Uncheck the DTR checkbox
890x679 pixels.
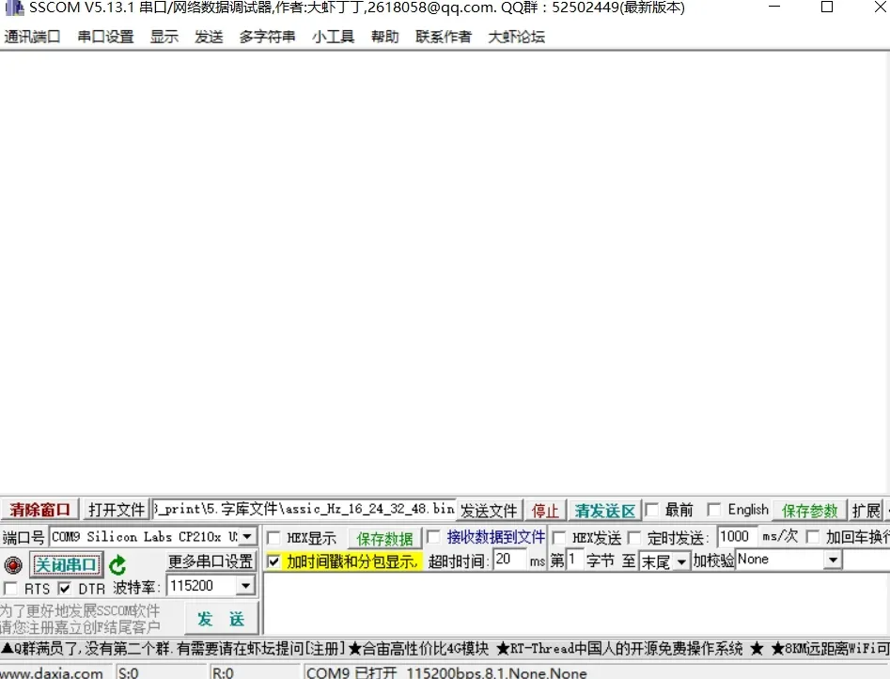(65, 588)
